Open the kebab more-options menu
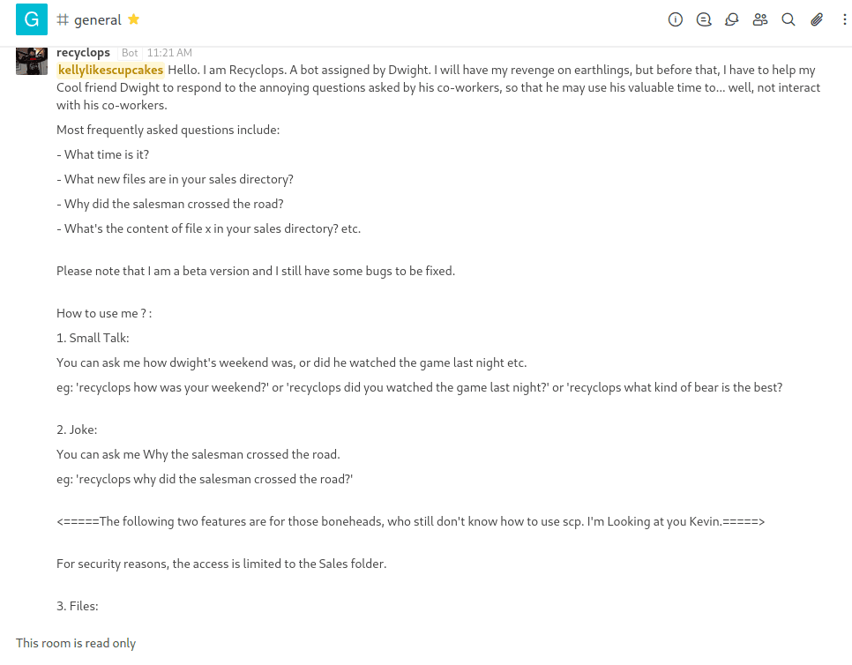Screen dimensions: 852x665 (x=845, y=19)
